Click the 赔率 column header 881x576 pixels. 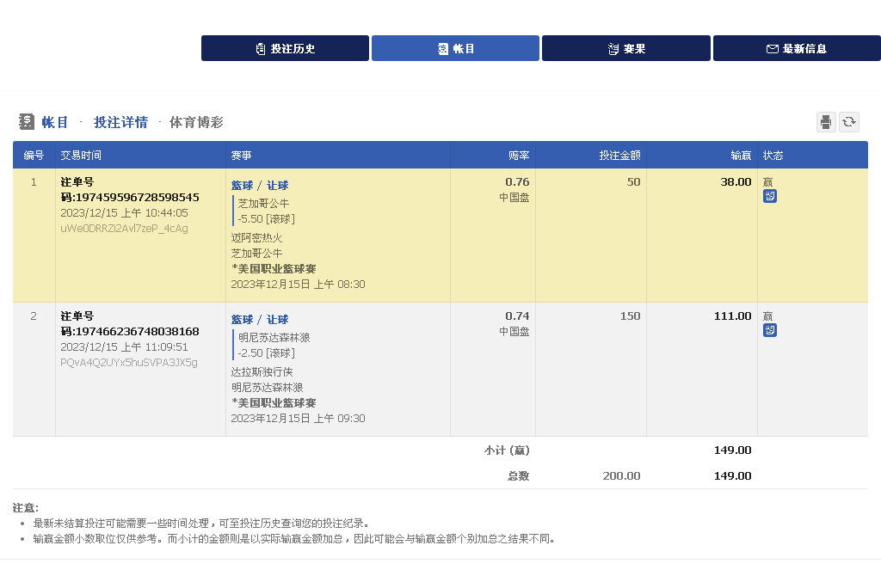(519, 156)
